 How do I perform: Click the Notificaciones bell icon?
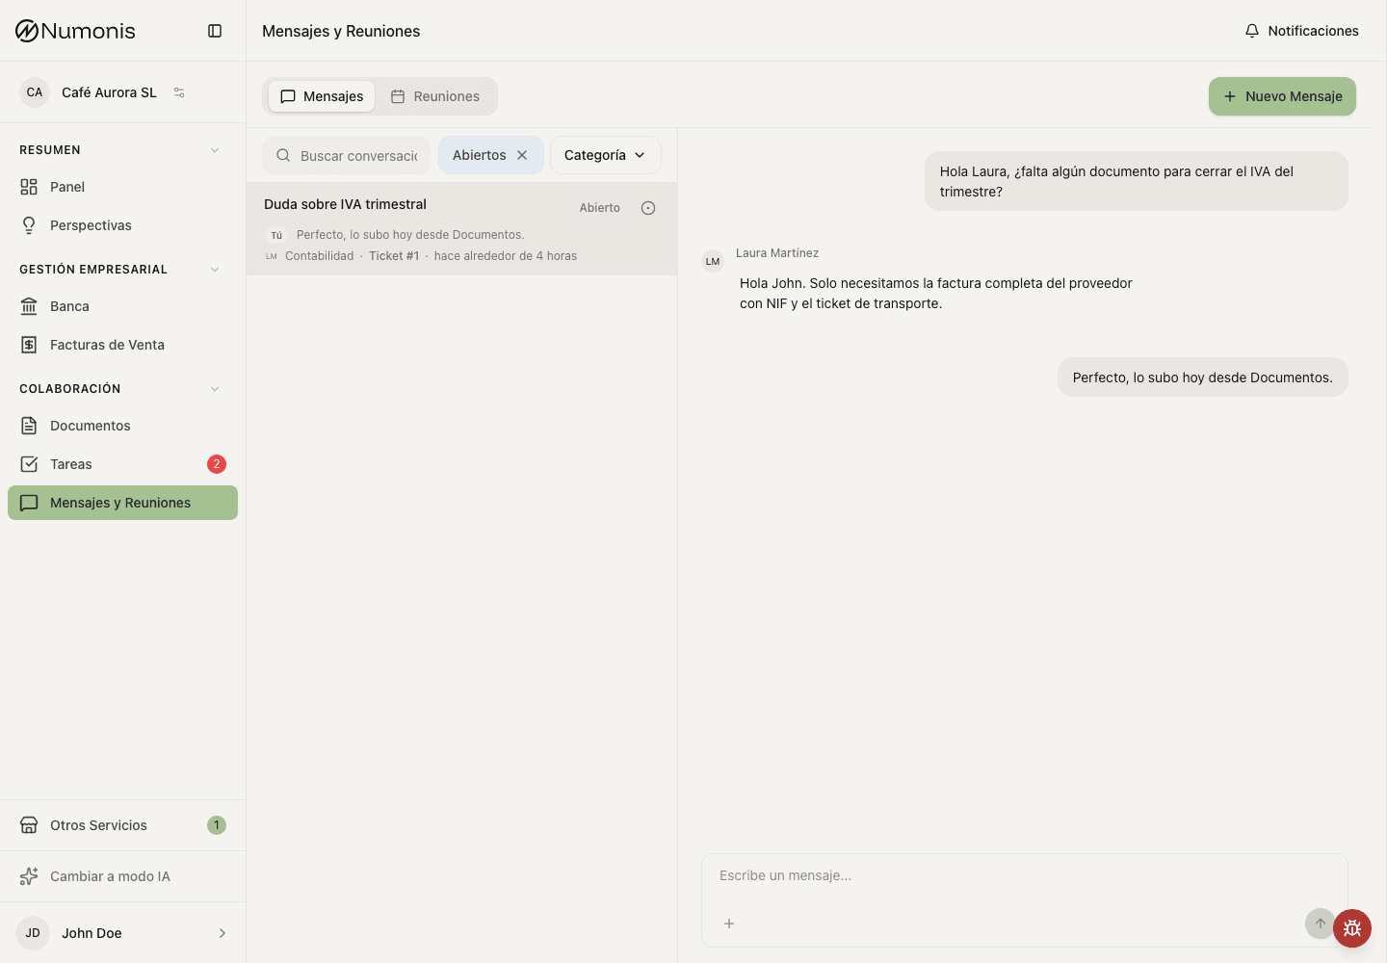pos(1252,31)
